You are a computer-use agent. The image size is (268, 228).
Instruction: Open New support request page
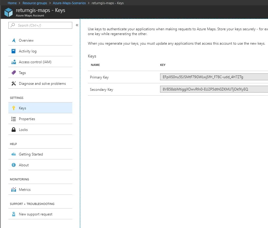pyautogui.click(x=40, y=214)
